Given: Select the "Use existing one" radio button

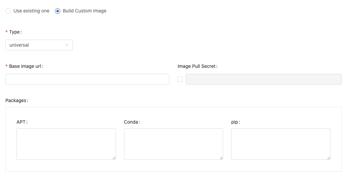Looking at the screenshot, I should [x=8, y=11].
